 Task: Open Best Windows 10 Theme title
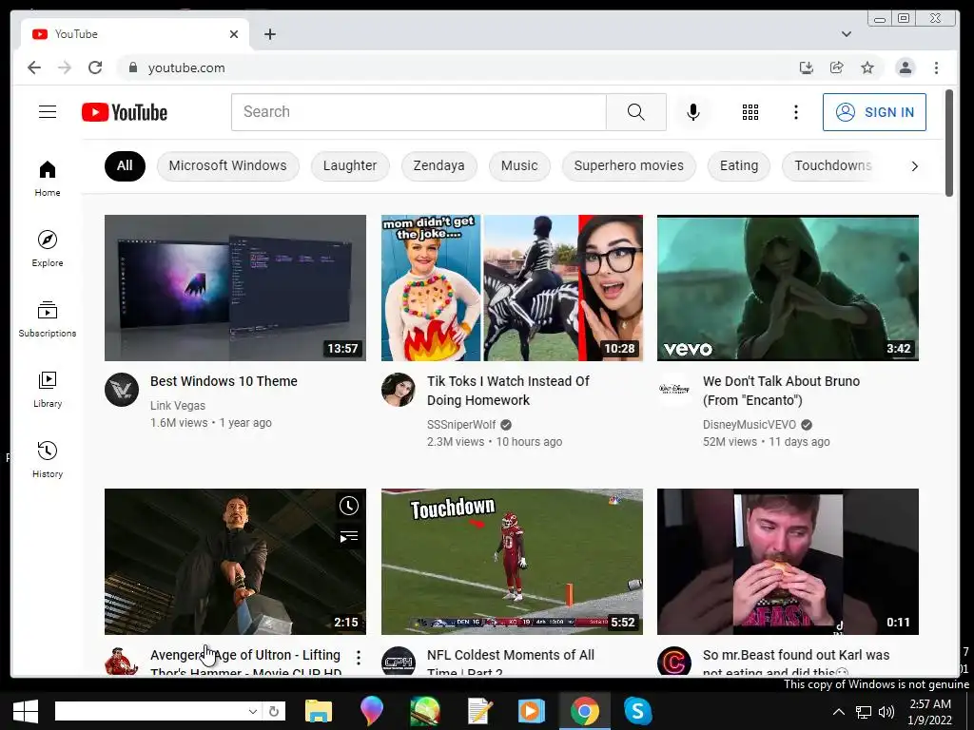pyautogui.click(x=224, y=381)
